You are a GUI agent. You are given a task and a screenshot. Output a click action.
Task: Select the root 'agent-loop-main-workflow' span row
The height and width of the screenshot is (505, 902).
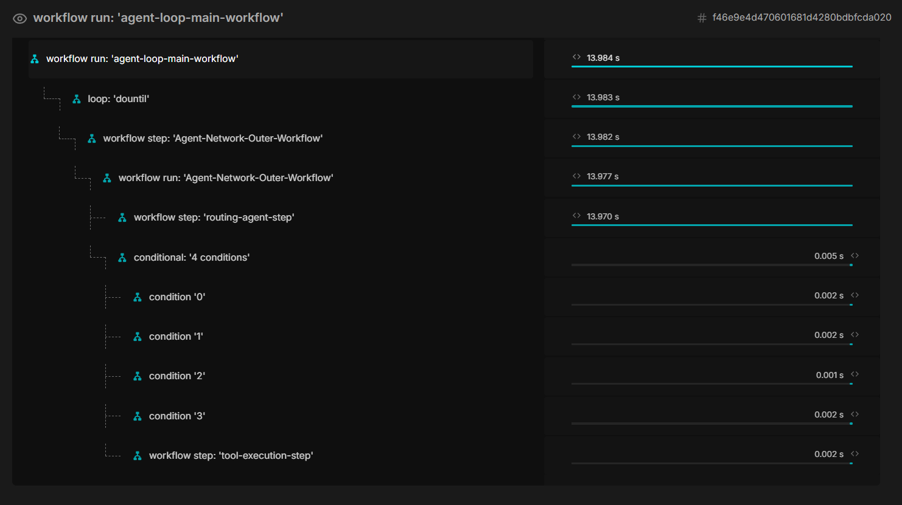[142, 59]
